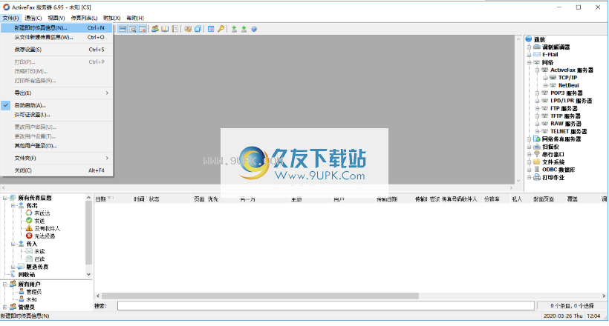This screenshot has width=609, height=326.
Task: Select 未知 user under 所有用户
Action: pyautogui.click(x=31, y=299)
